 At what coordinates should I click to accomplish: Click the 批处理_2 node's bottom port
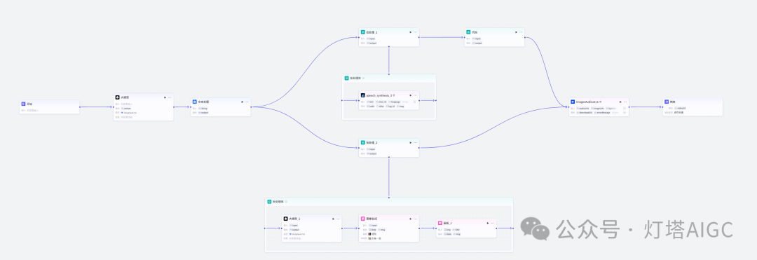click(388, 157)
